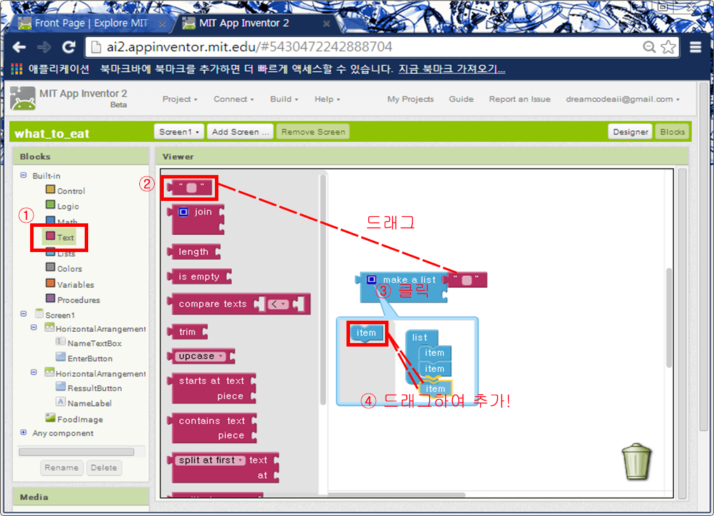The image size is (714, 516).
Task: Collapse the first HorizontalArrangement node
Action: pos(34,328)
